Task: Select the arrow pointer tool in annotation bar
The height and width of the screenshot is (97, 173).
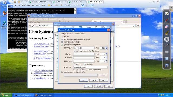Action: point(167,39)
